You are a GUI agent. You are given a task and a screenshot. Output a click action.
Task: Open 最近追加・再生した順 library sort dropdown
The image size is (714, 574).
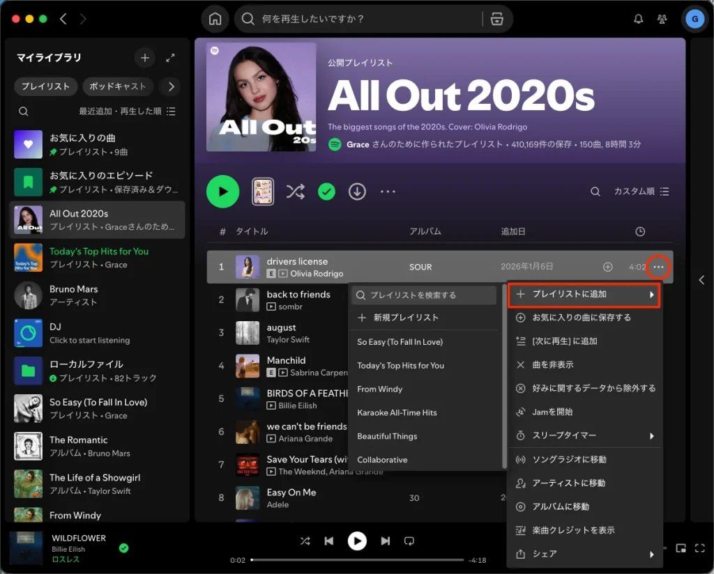[127, 111]
